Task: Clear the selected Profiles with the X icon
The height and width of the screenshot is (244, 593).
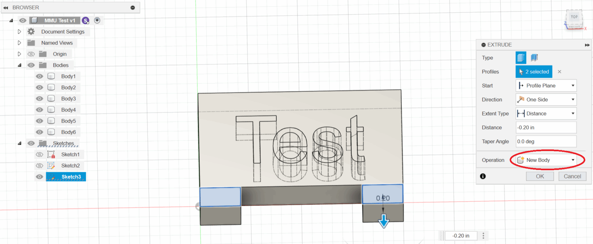Action: tap(559, 71)
